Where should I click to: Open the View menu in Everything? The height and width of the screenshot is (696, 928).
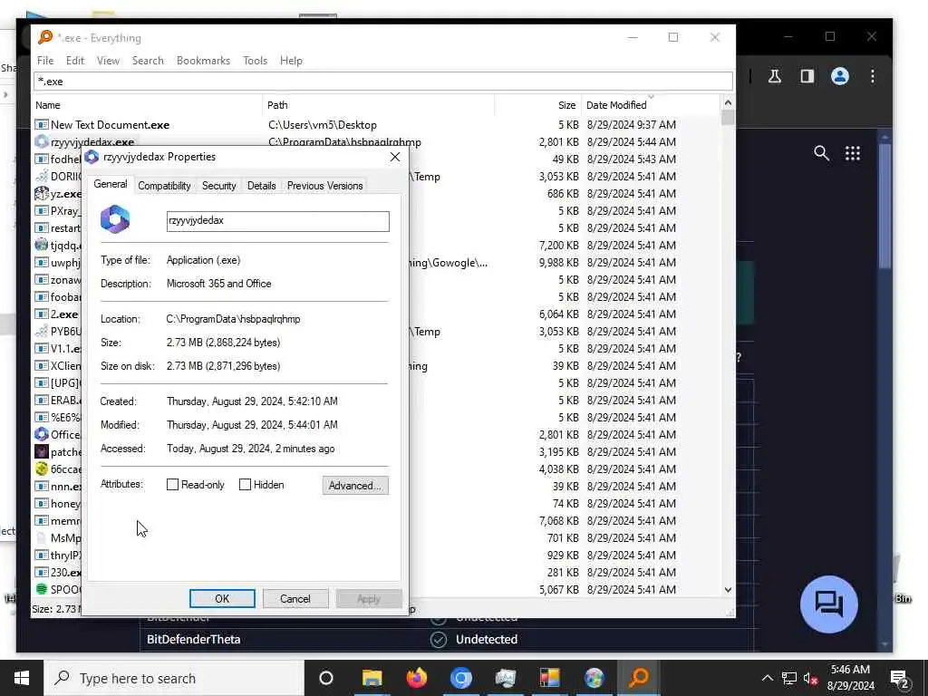click(109, 61)
